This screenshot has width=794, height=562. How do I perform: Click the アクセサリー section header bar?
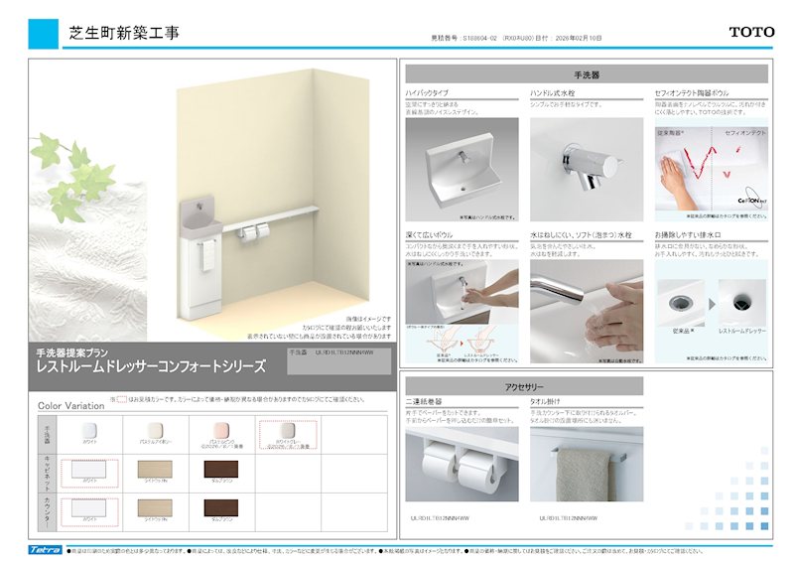pos(523,386)
